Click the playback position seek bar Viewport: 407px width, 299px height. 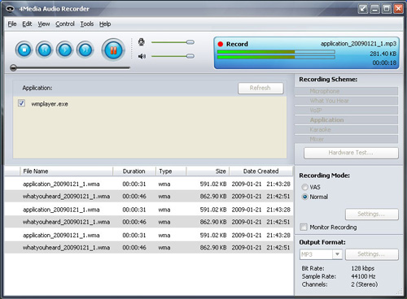(x=70, y=67)
